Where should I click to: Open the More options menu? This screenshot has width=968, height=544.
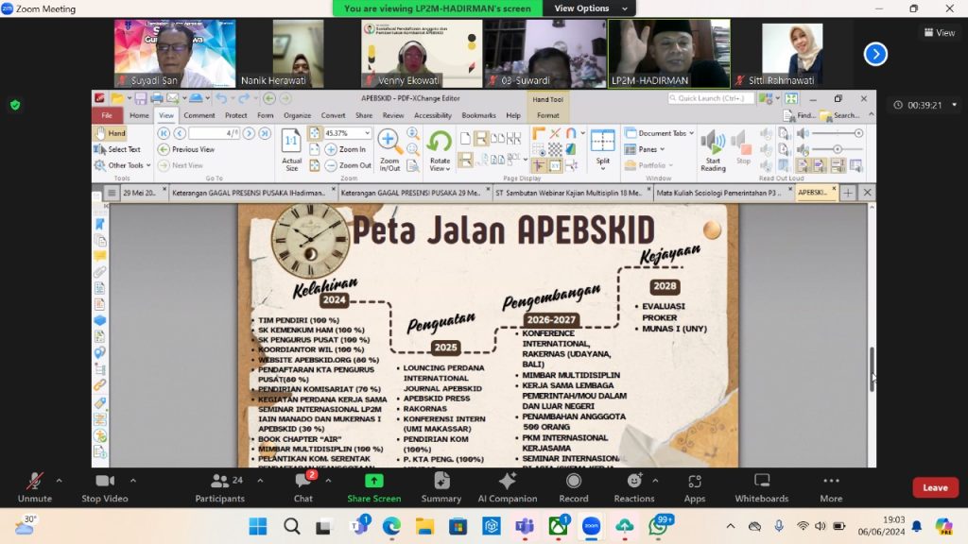pos(831,487)
